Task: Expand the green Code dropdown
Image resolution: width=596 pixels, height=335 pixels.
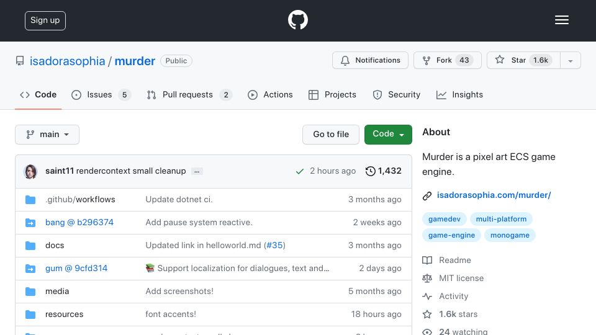Action: [x=388, y=135]
